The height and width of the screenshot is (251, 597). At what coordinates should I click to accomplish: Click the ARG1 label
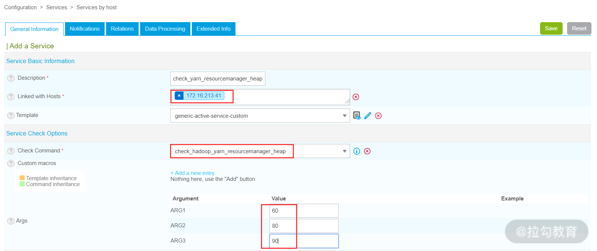click(178, 210)
